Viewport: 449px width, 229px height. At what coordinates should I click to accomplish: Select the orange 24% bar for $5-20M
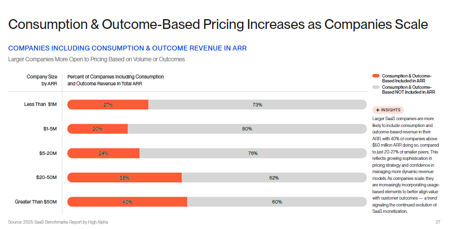click(103, 153)
